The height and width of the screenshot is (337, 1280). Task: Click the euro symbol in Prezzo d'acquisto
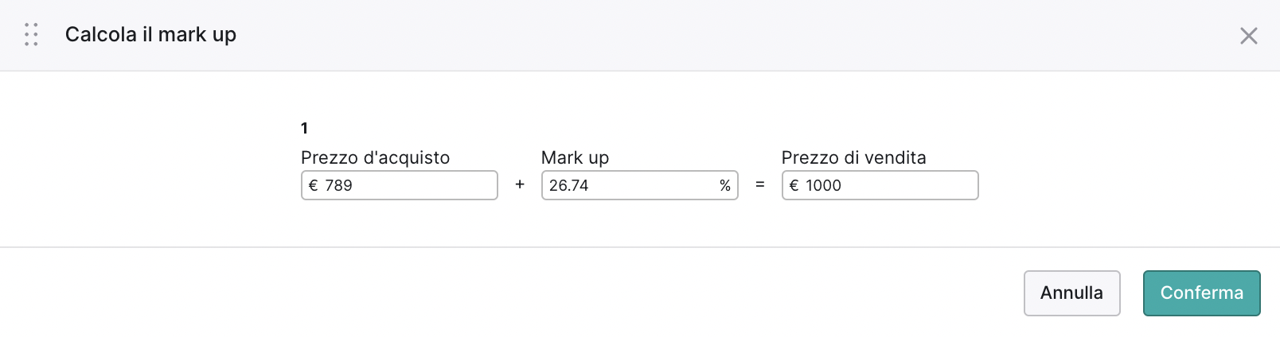pos(314,185)
